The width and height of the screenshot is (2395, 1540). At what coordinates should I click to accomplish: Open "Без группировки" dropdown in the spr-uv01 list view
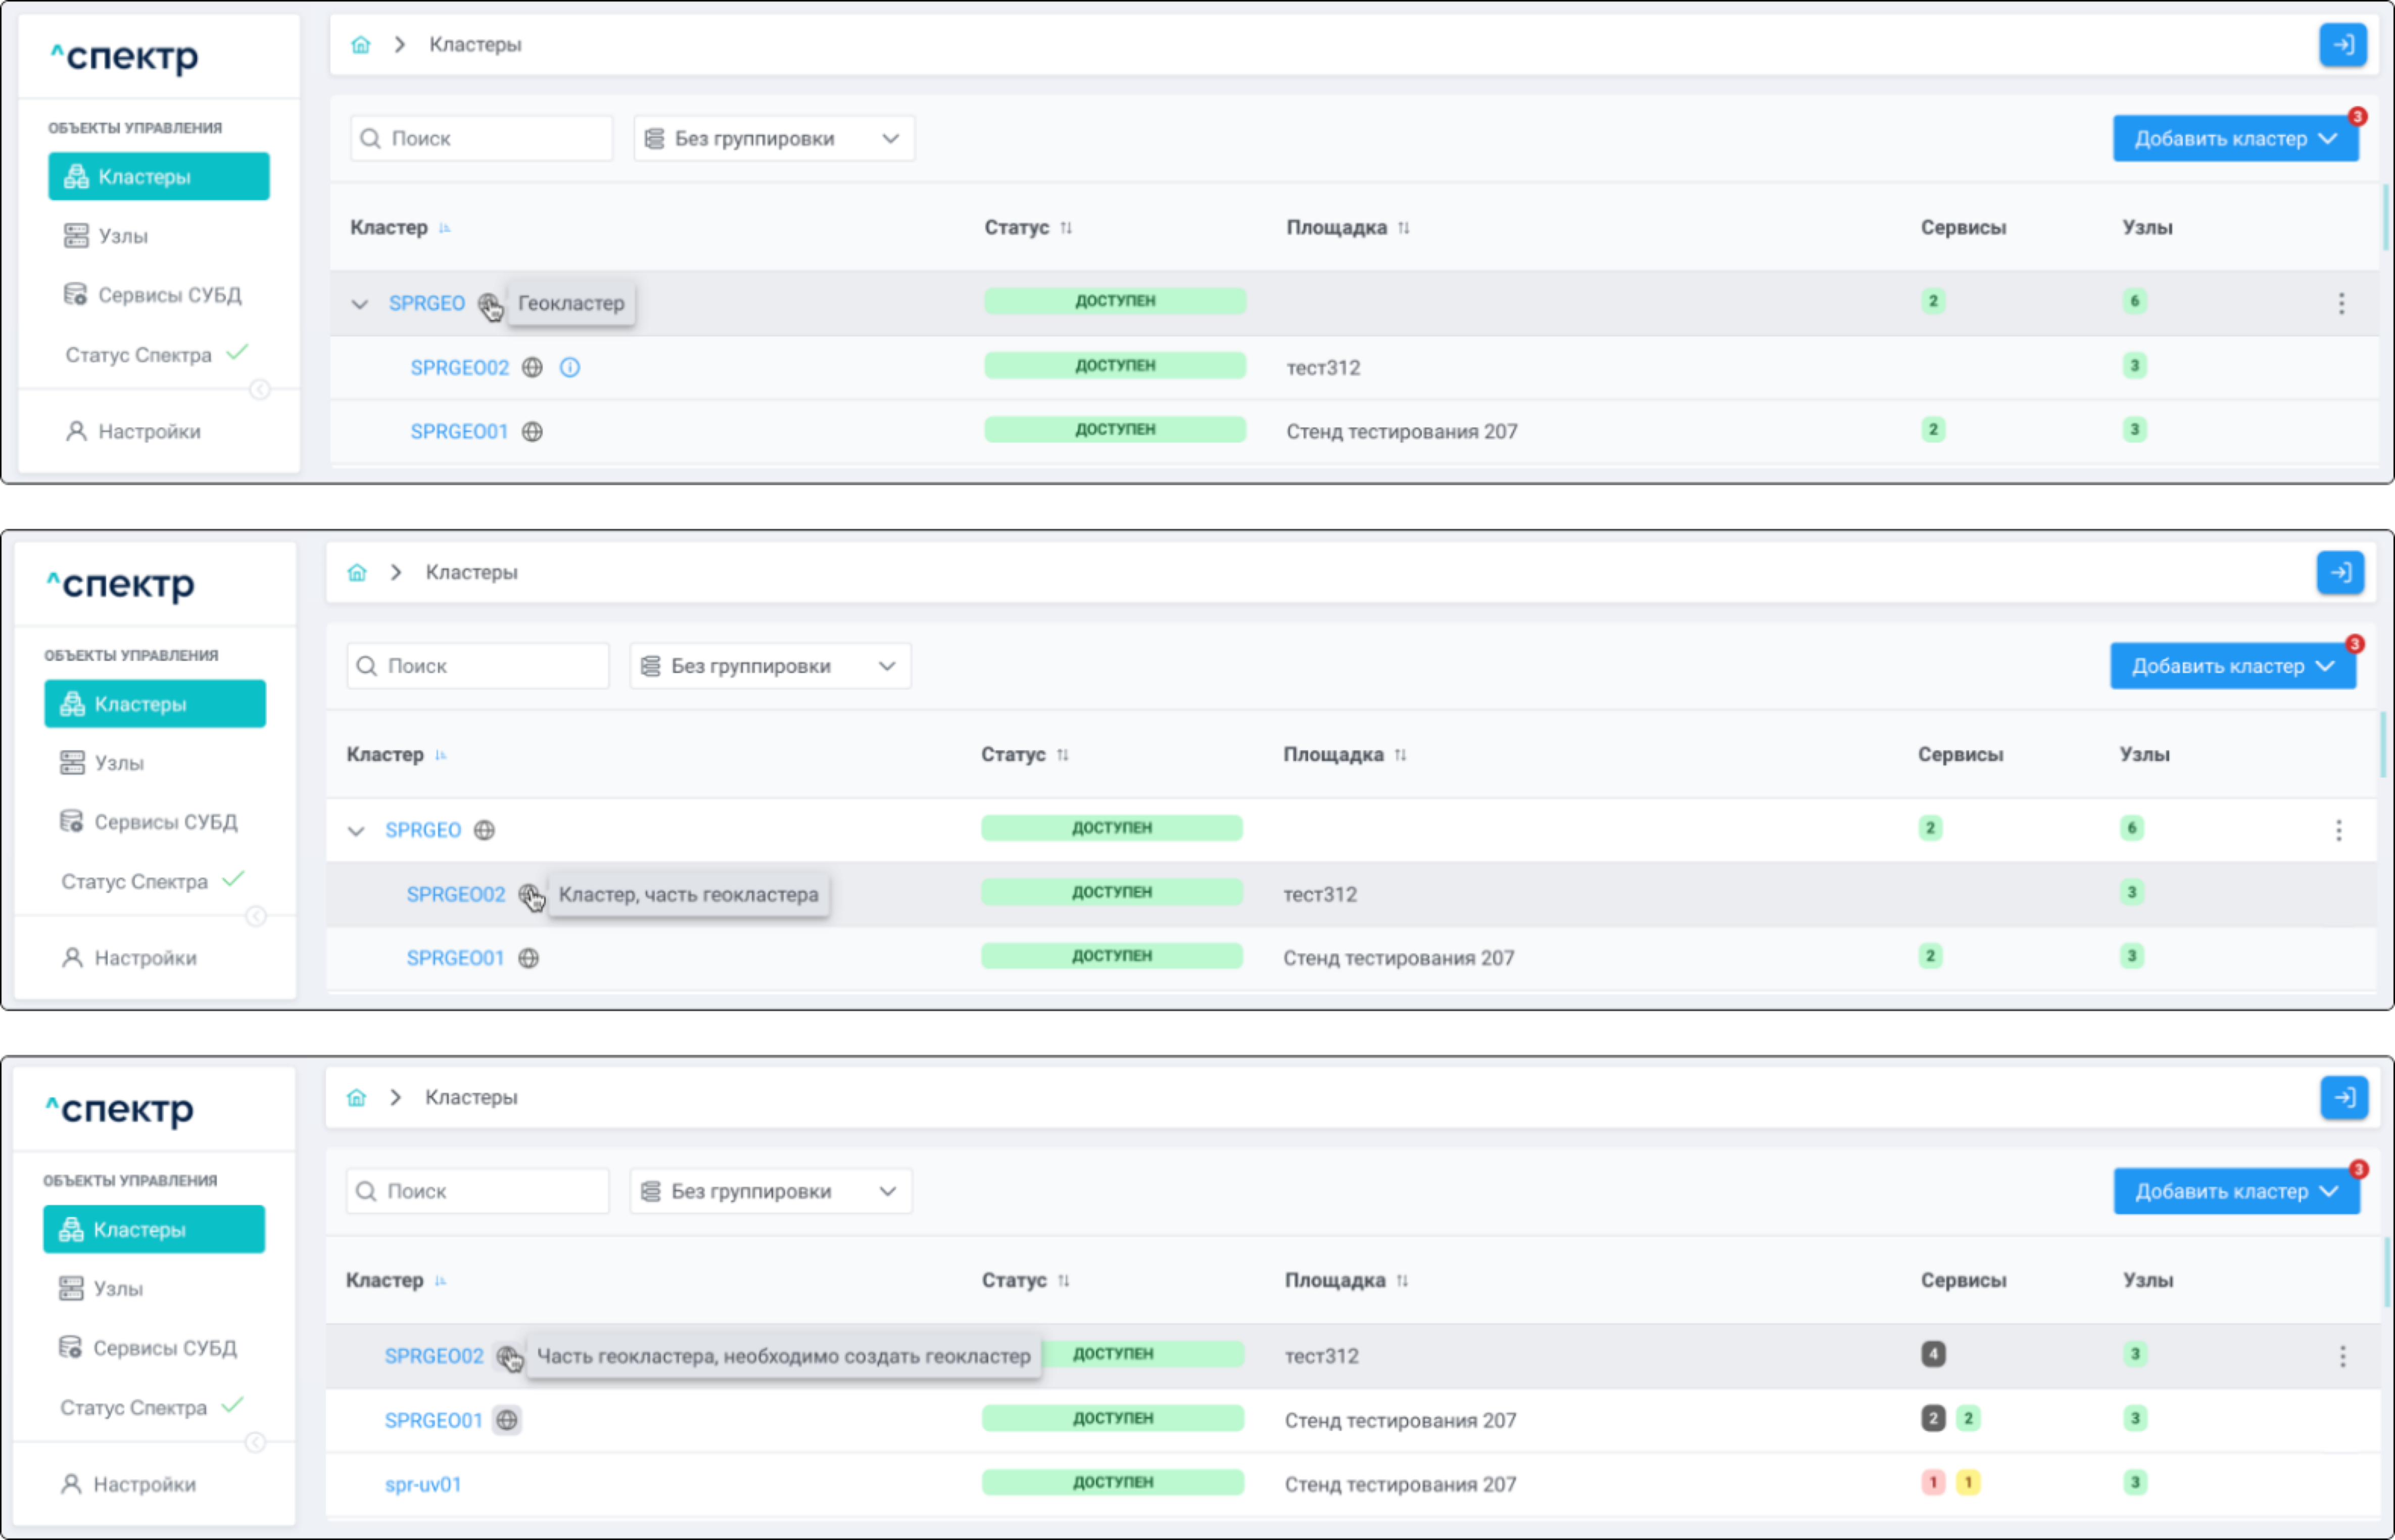pyautogui.click(x=770, y=1191)
